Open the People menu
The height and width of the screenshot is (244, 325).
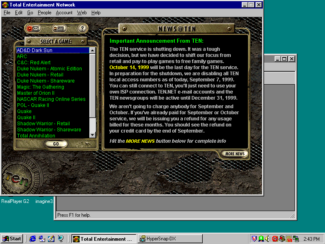(x=44, y=13)
